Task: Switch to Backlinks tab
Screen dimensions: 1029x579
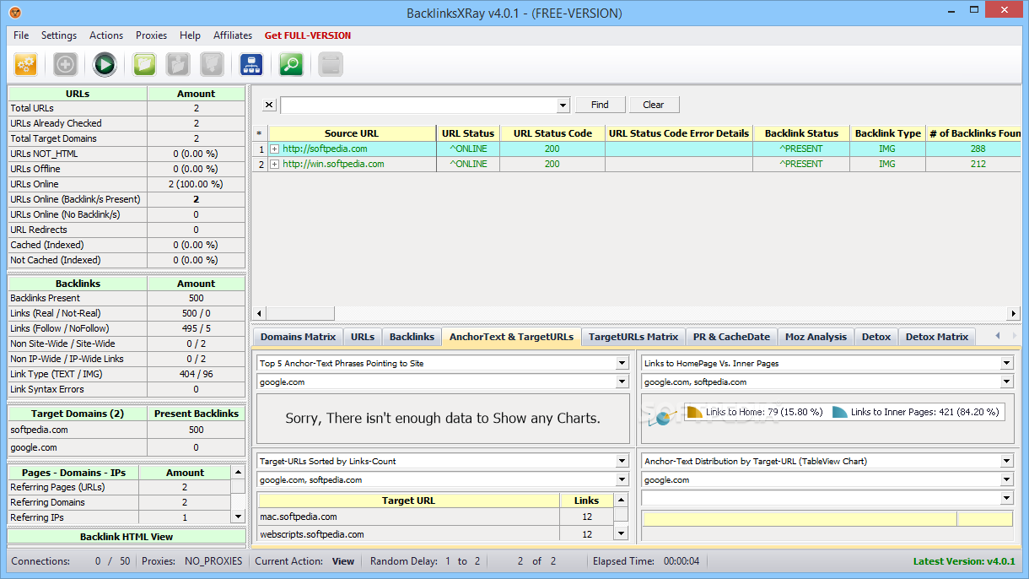Action: tap(412, 337)
